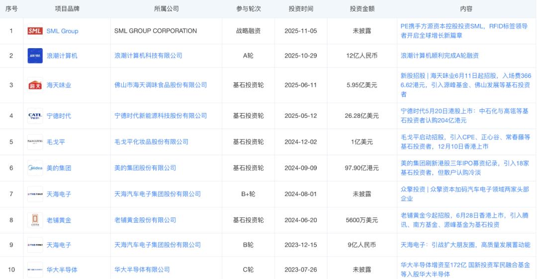Click the red SML Group logo
Image resolution: width=537 pixels, height=279 pixels.
35,31
